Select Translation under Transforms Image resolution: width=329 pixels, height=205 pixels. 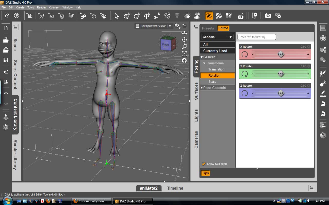click(216, 69)
